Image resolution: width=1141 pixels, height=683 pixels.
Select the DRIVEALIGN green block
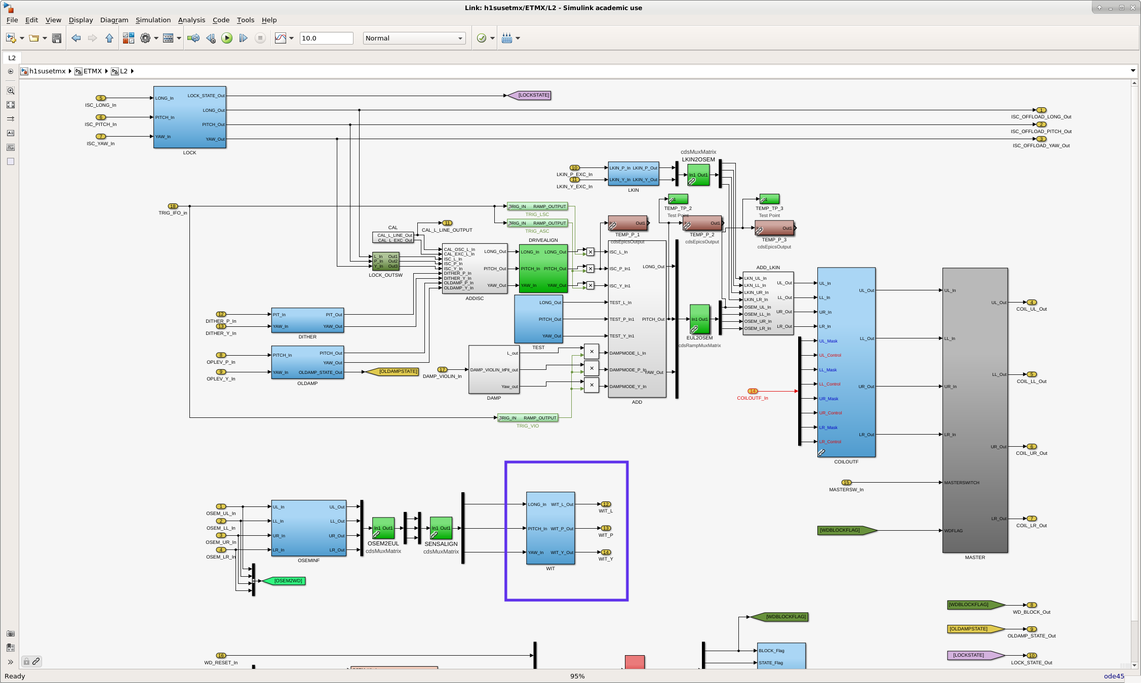(543, 269)
